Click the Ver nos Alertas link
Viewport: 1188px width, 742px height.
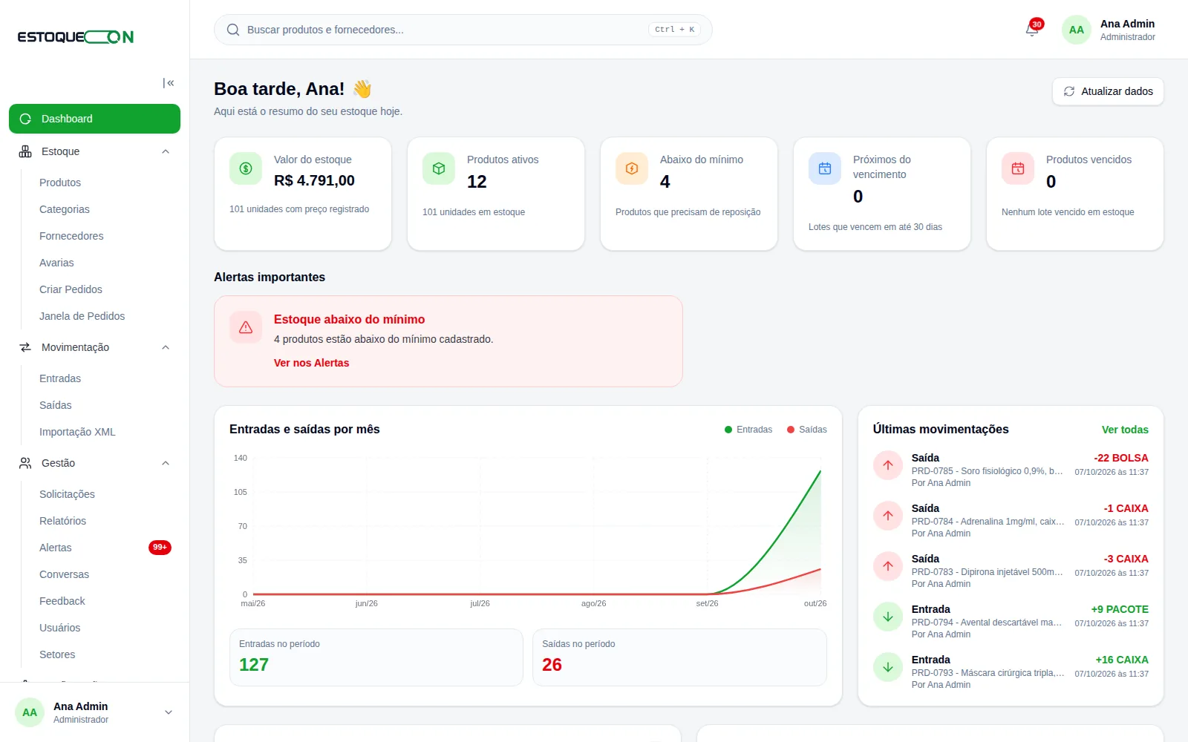(x=311, y=363)
